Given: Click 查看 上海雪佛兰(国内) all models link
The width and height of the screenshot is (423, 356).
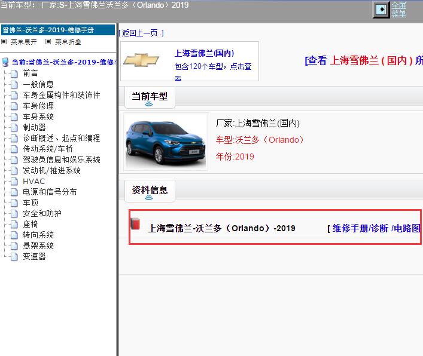Looking at the screenshot, I should [364, 60].
